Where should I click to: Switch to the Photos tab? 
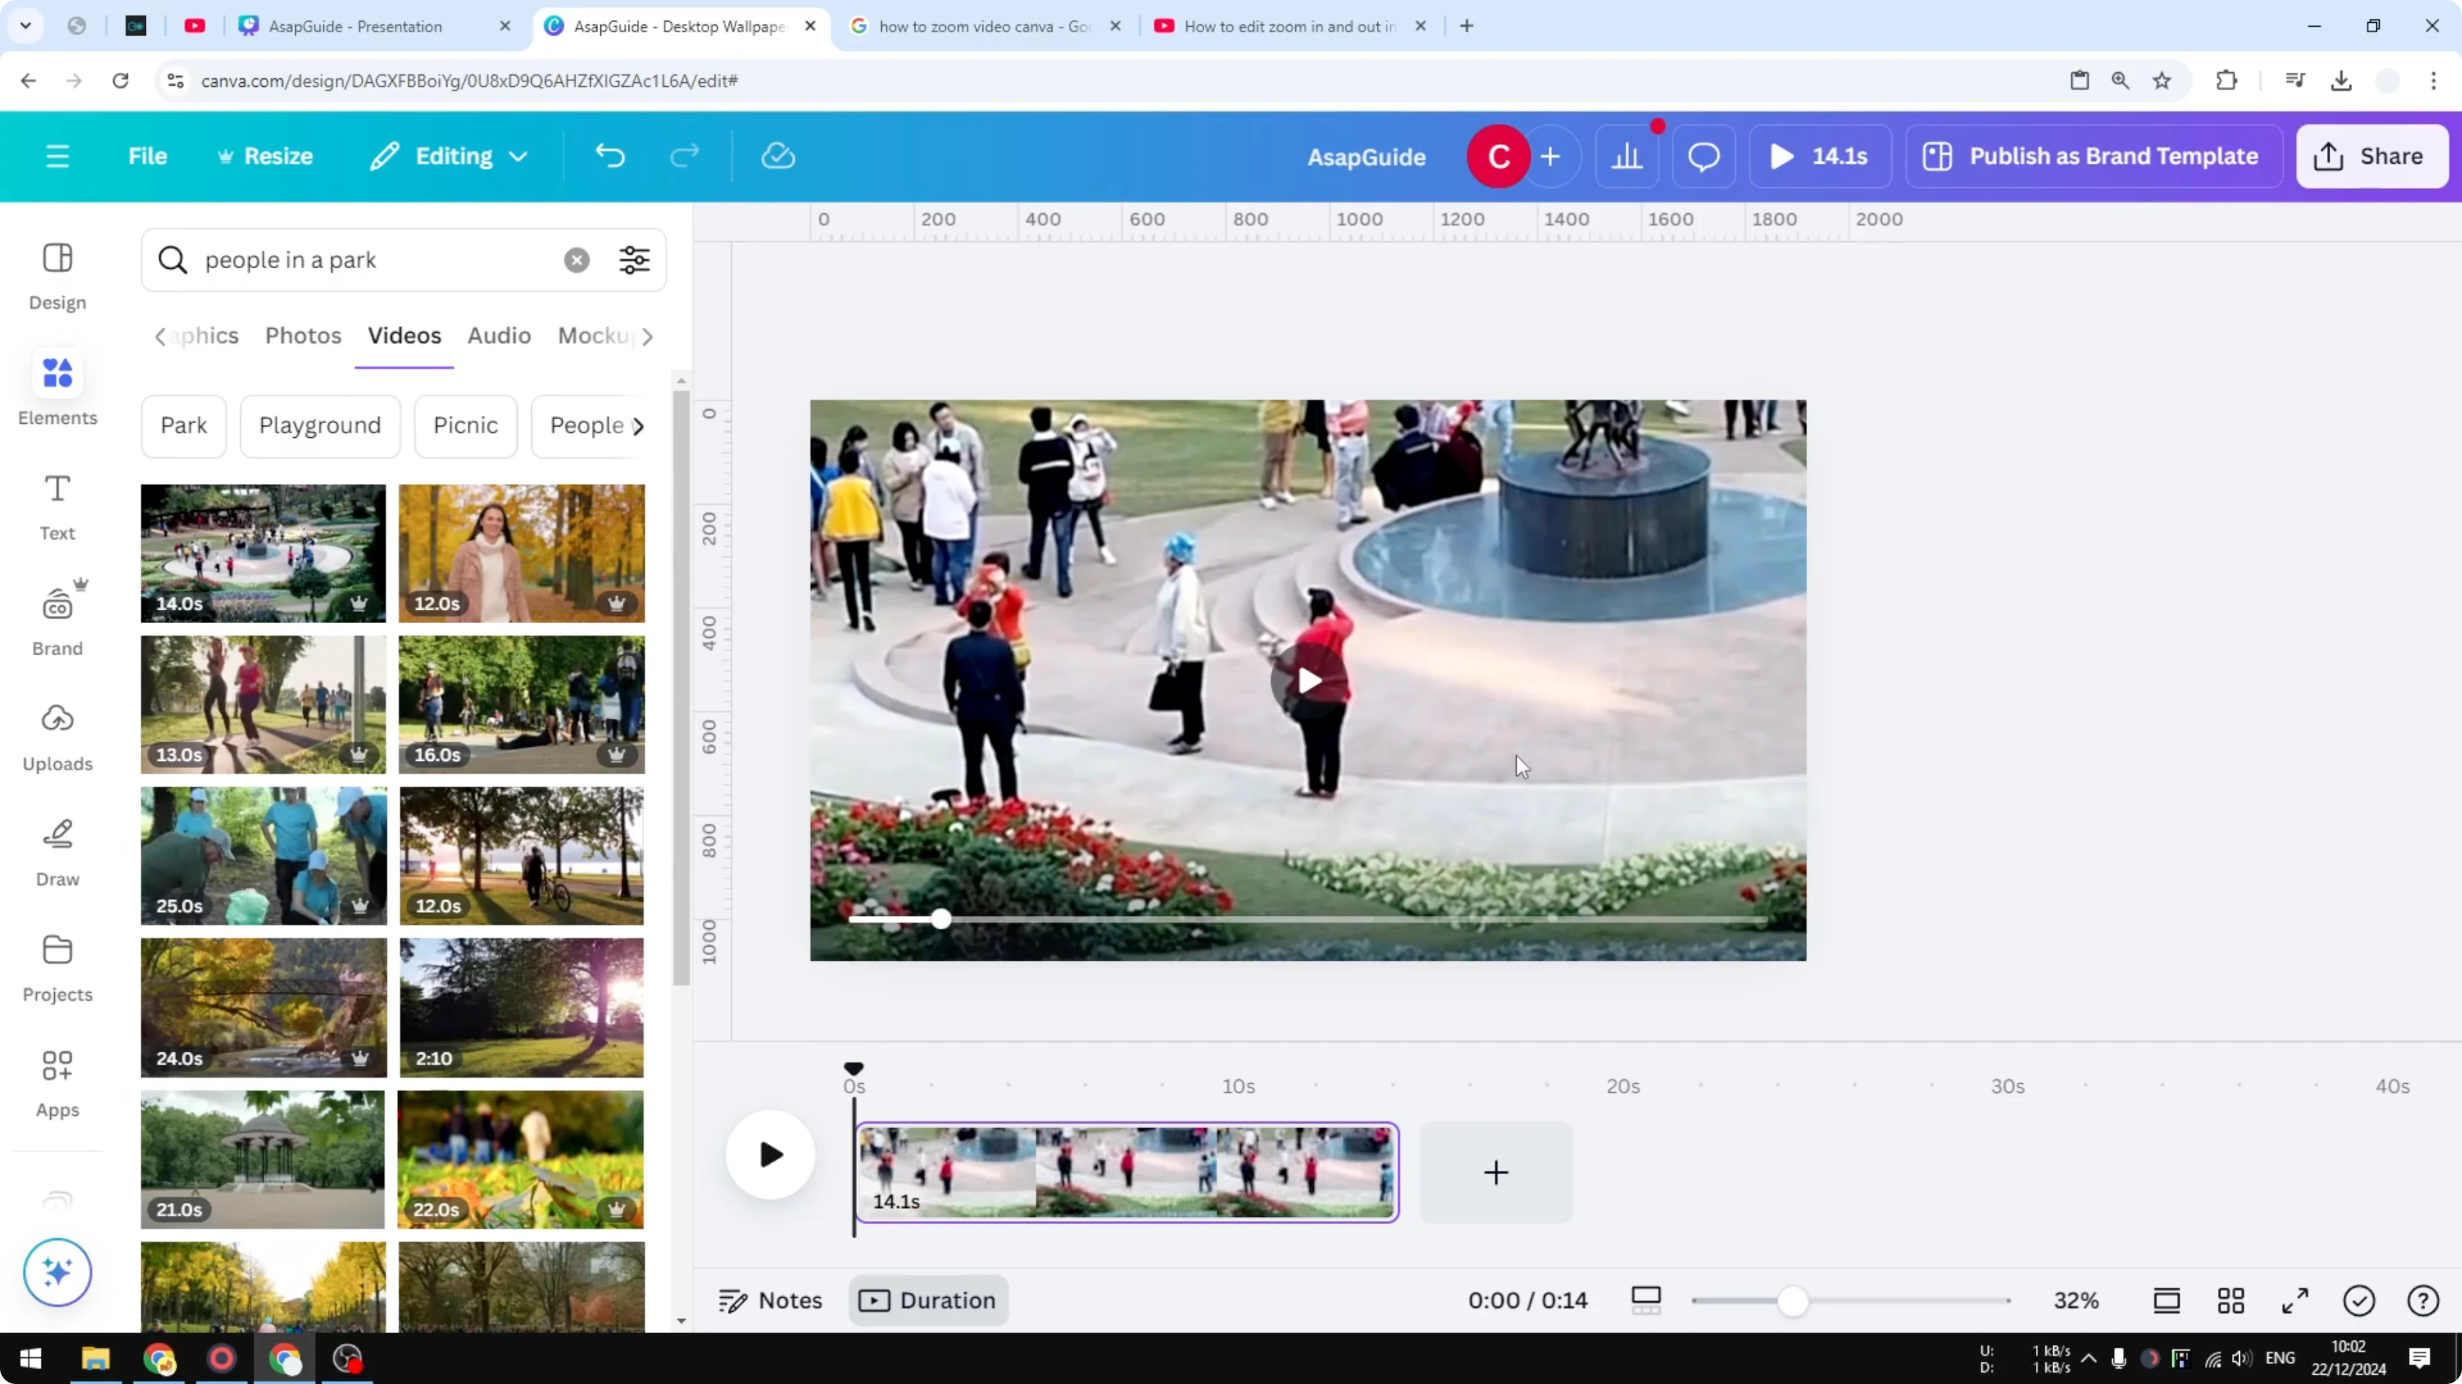click(x=302, y=335)
